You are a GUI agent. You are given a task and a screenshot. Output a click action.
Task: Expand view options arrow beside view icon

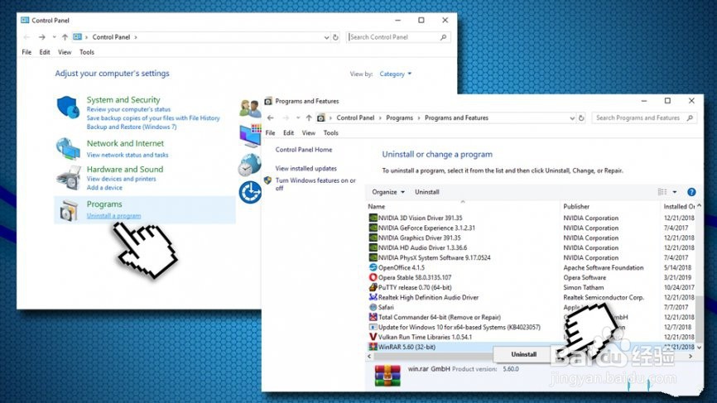[x=675, y=192]
